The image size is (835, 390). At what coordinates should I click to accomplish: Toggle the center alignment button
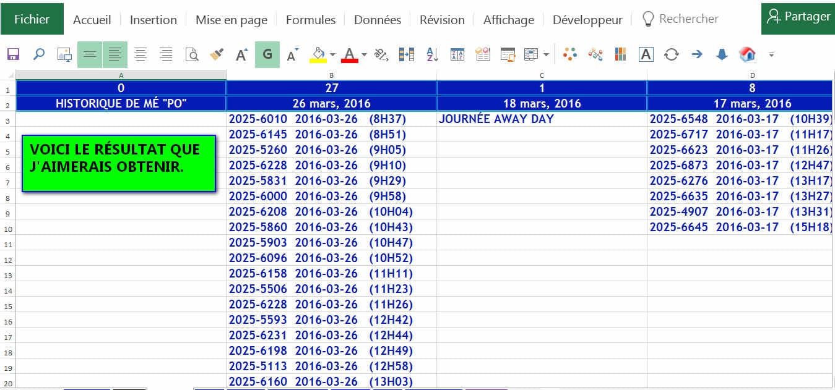90,55
